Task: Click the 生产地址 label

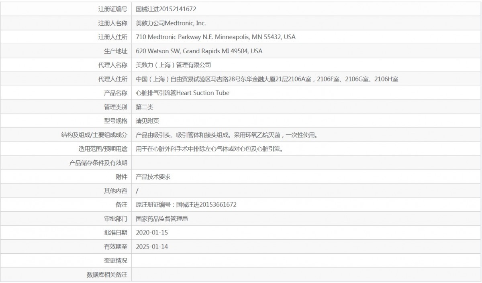Action: pyautogui.click(x=116, y=51)
